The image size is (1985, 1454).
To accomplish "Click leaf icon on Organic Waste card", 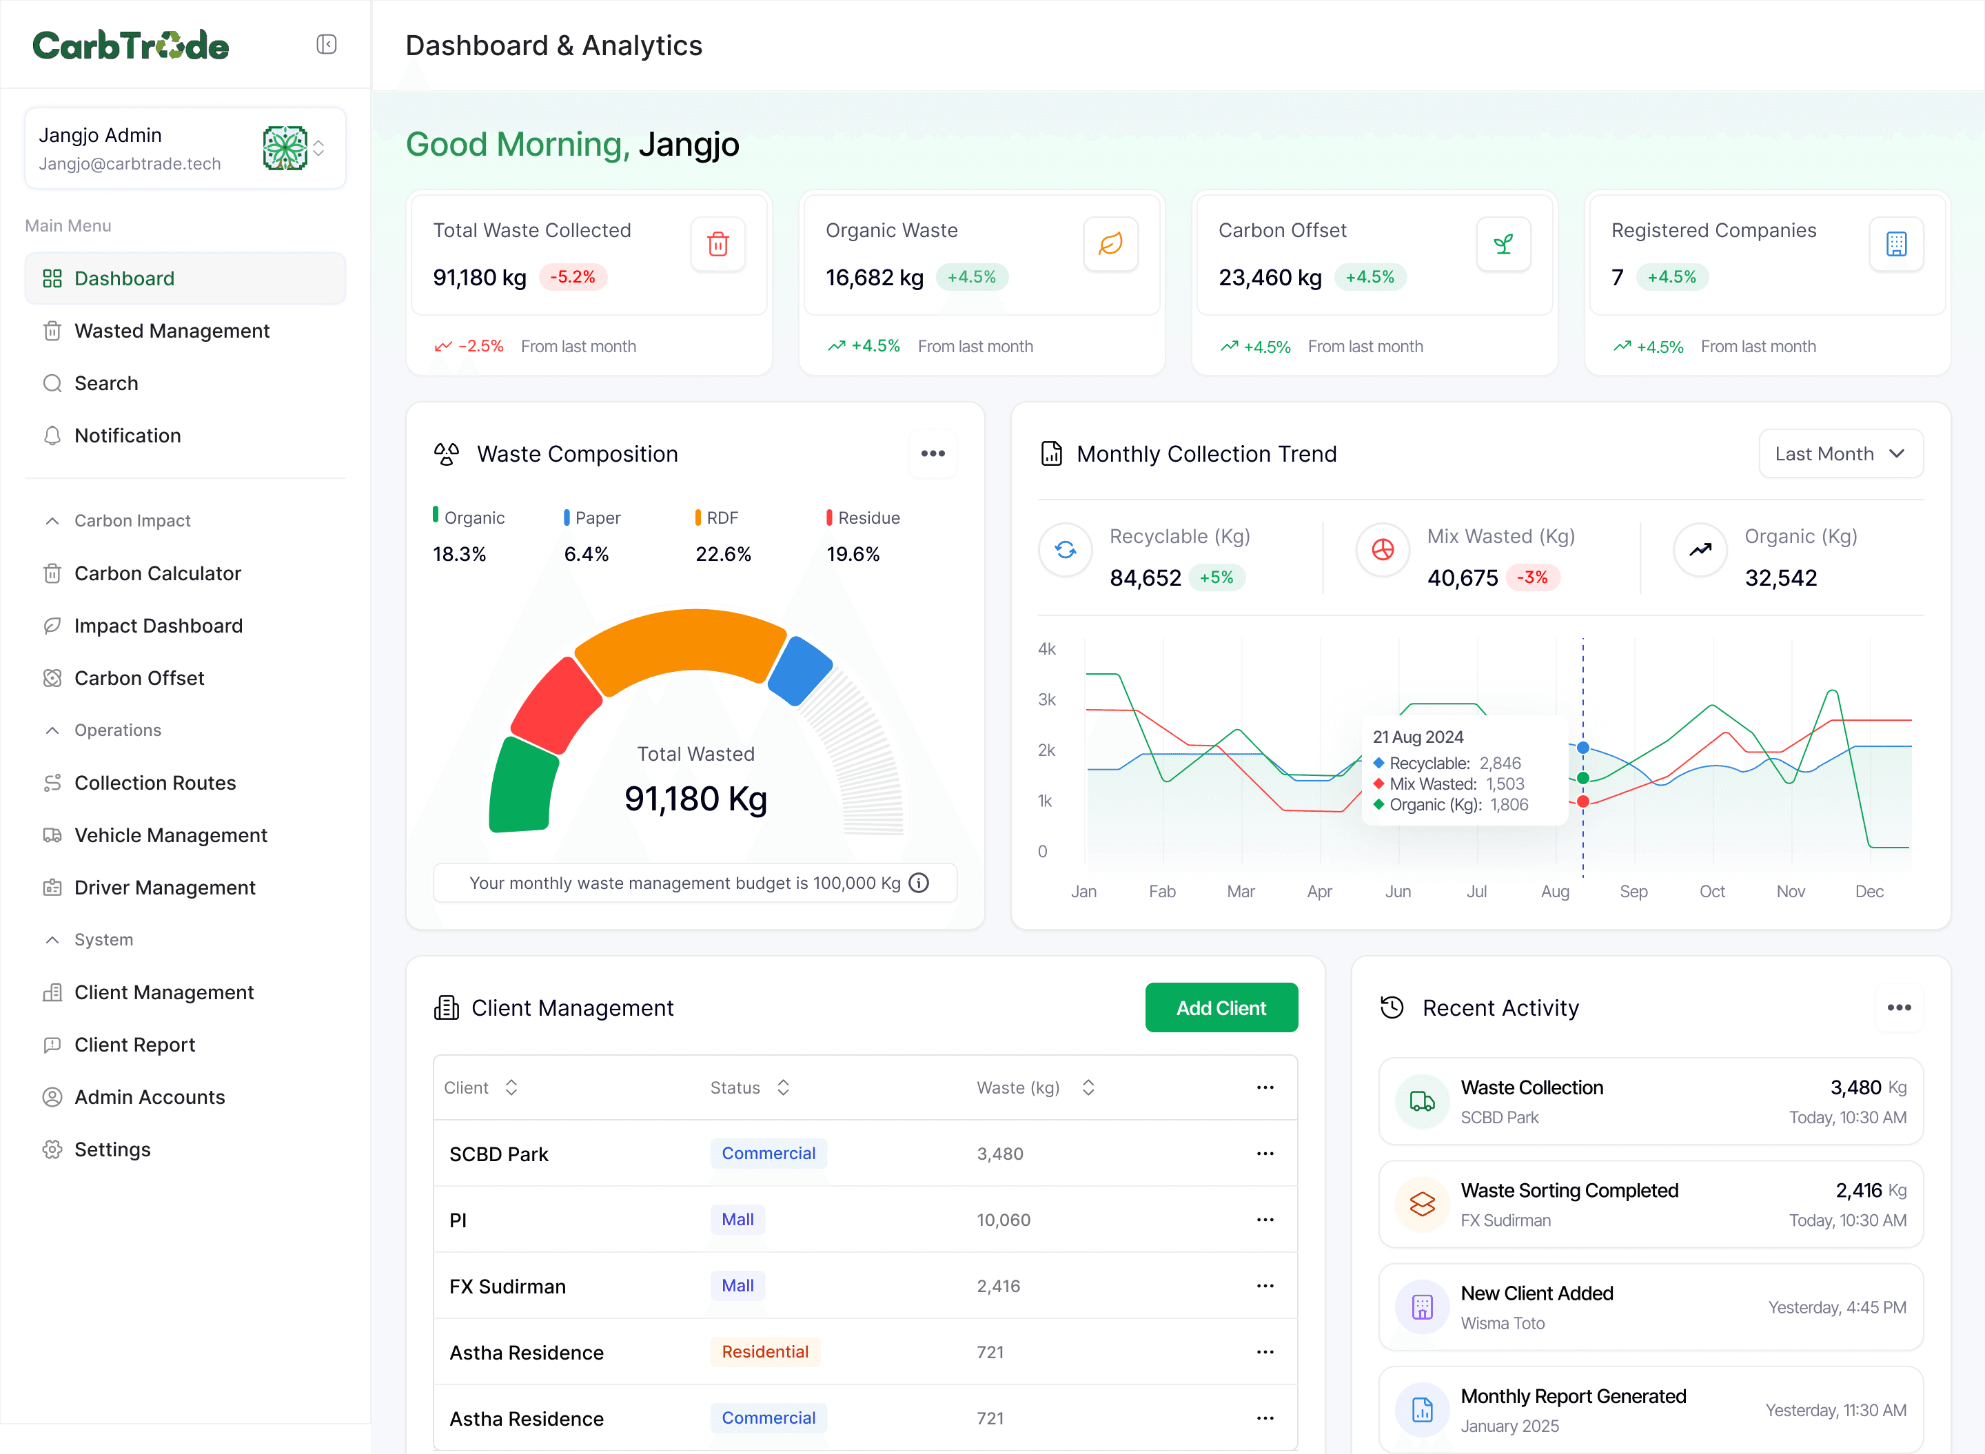I will point(1110,244).
